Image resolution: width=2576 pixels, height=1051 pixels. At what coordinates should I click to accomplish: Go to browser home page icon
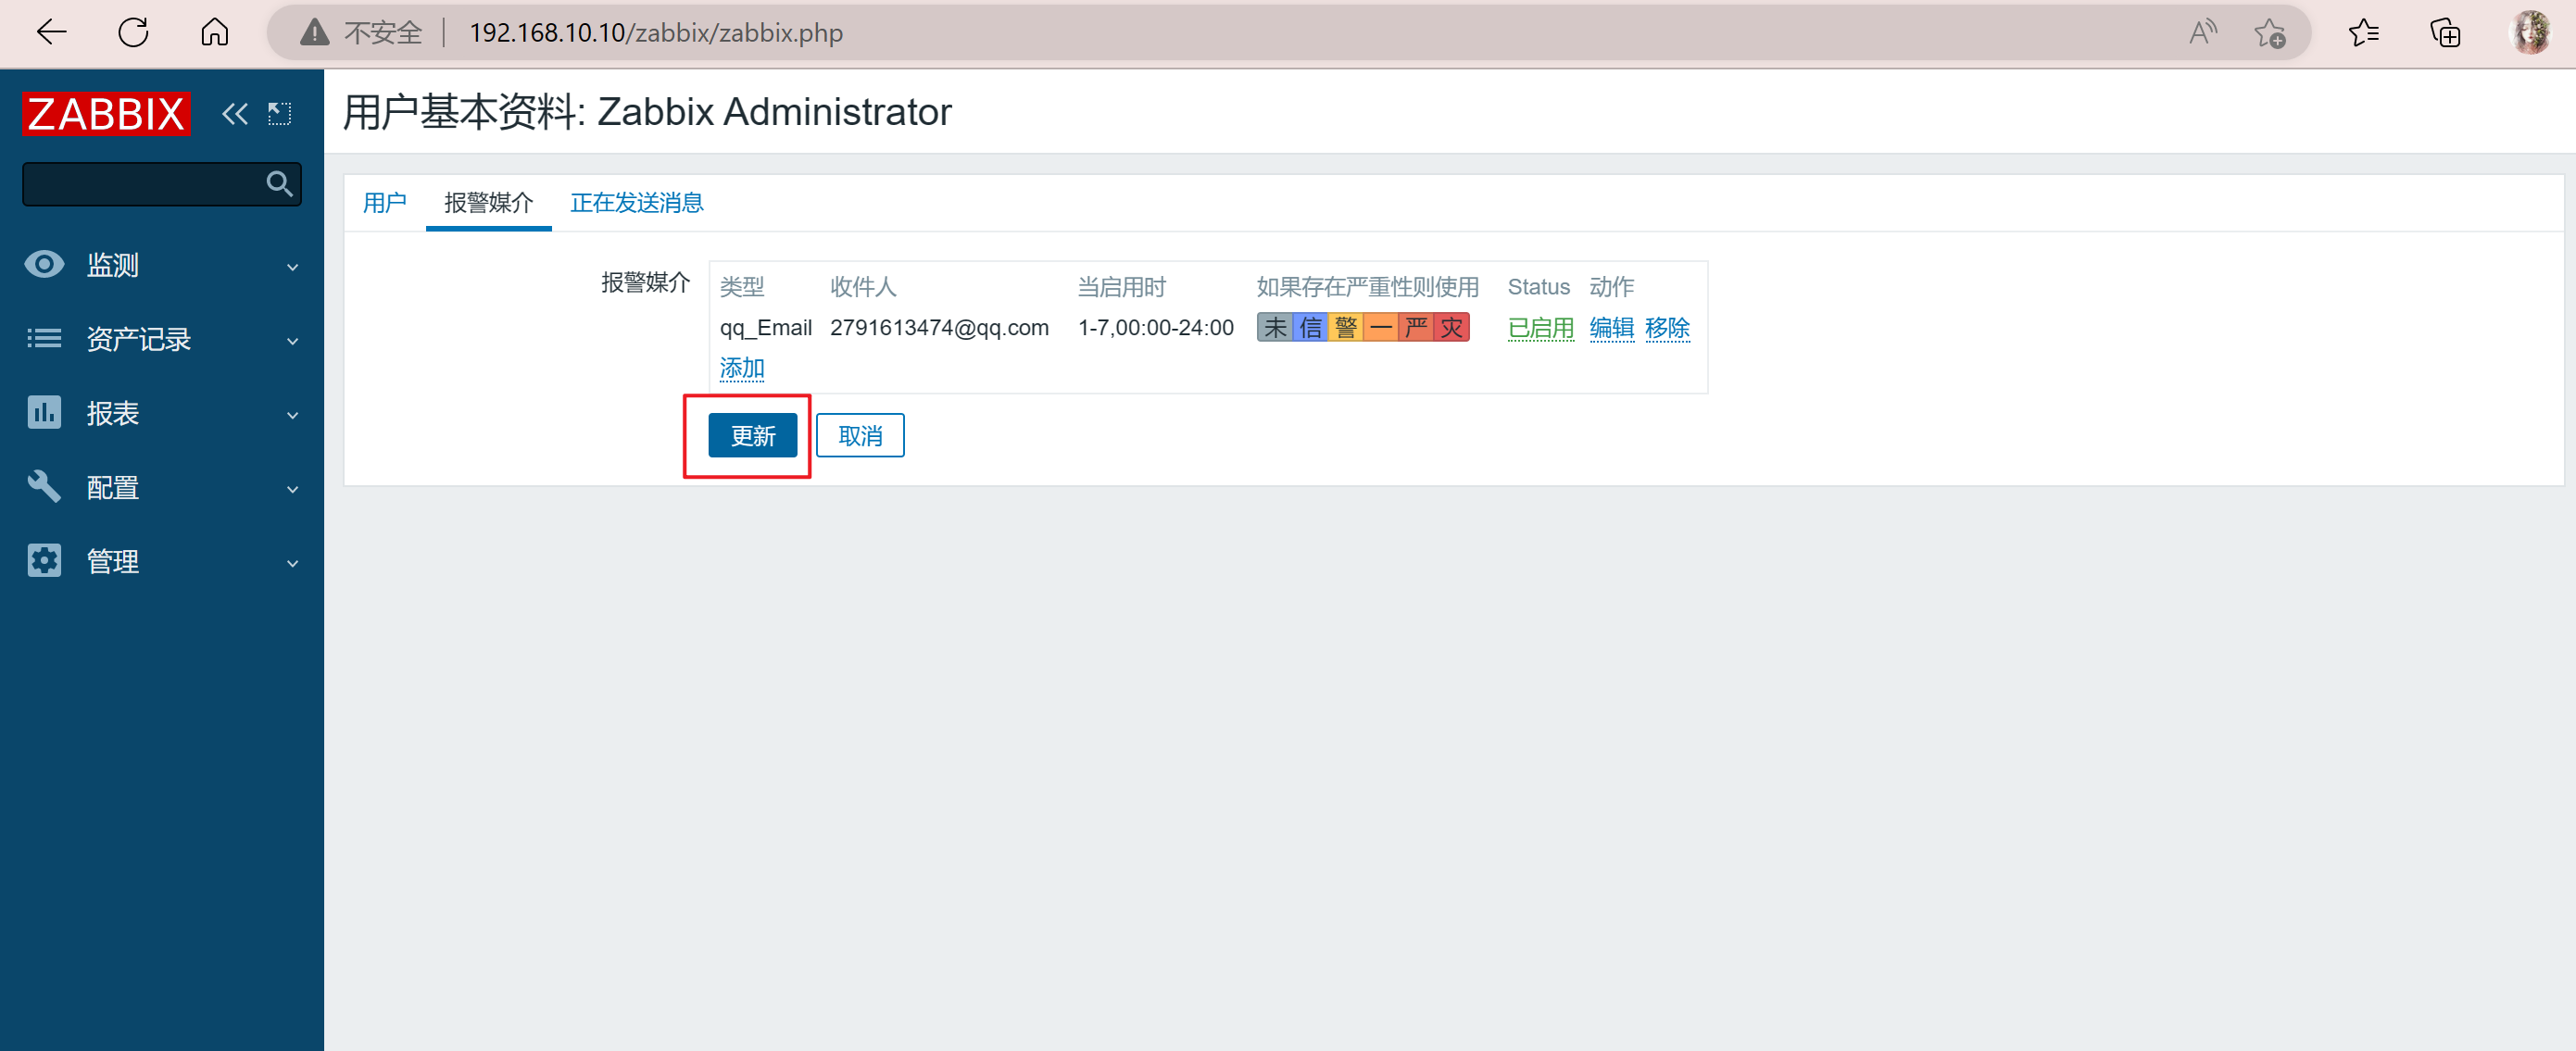coord(215,33)
